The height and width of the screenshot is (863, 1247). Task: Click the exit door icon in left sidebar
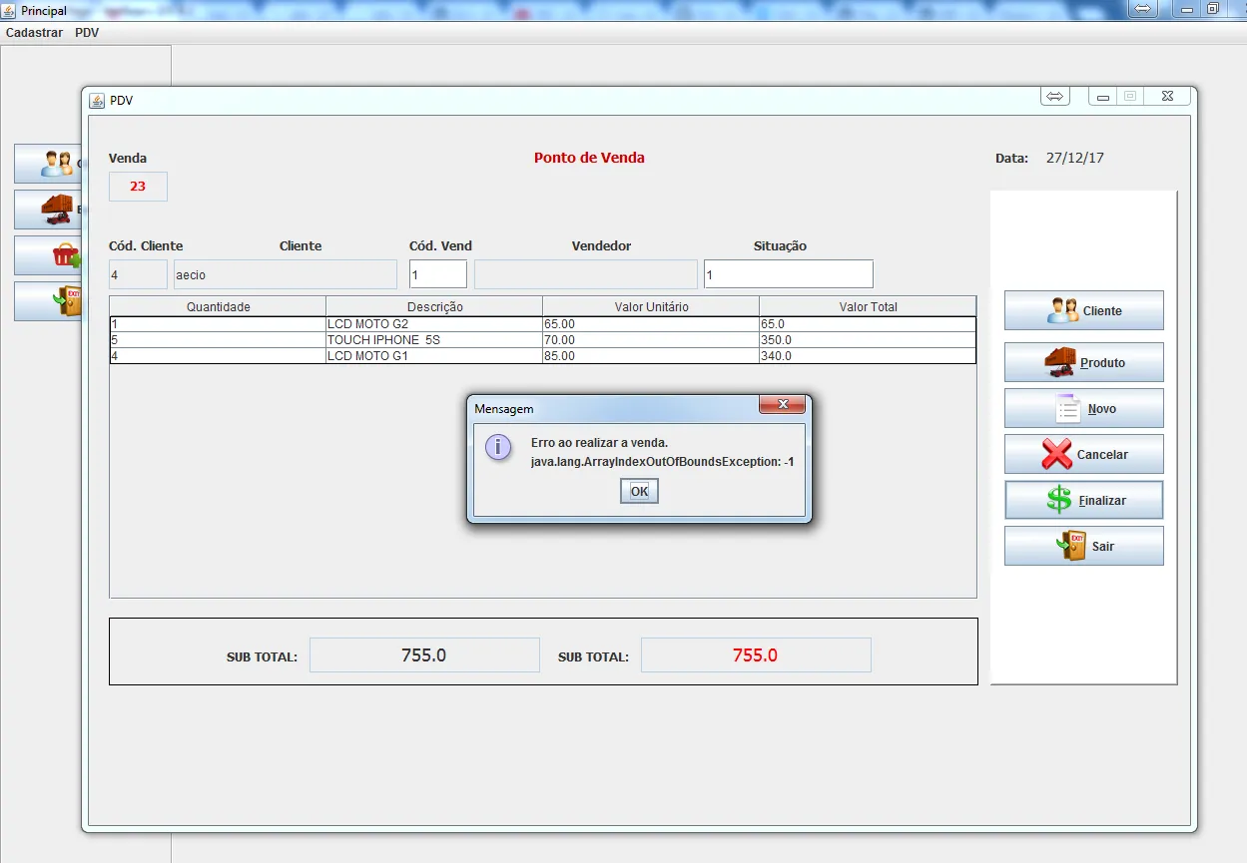[66, 300]
